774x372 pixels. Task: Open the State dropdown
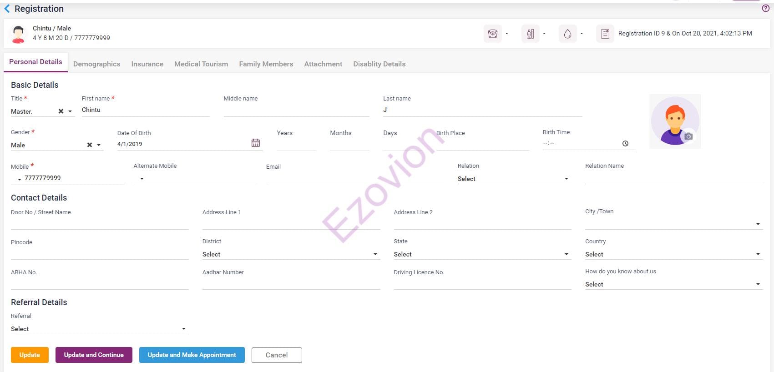click(566, 254)
